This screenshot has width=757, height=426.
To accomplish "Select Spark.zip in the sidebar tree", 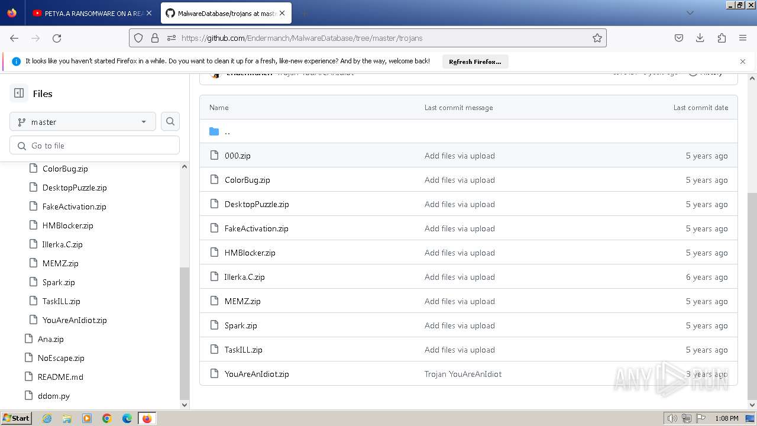I will coord(59,282).
